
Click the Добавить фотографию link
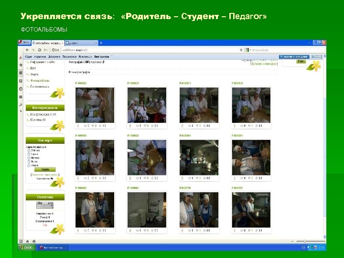pos(264,64)
